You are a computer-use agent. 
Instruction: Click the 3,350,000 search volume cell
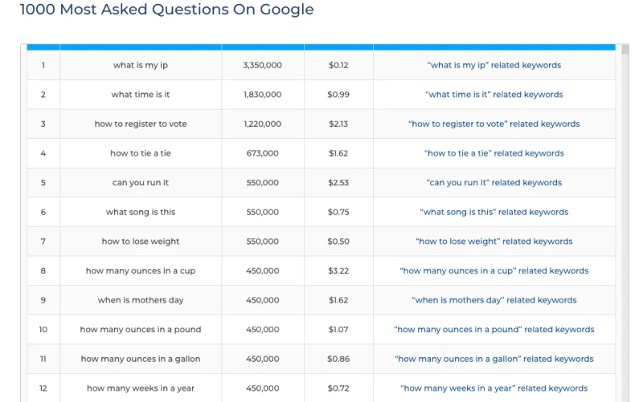[262, 65]
